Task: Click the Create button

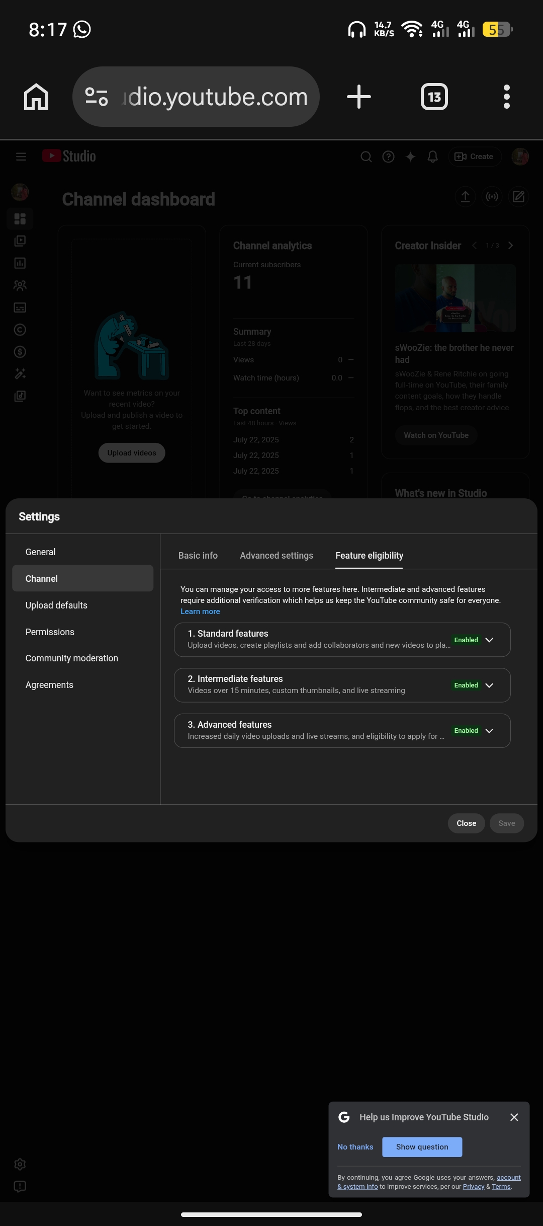Action: click(x=474, y=157)
